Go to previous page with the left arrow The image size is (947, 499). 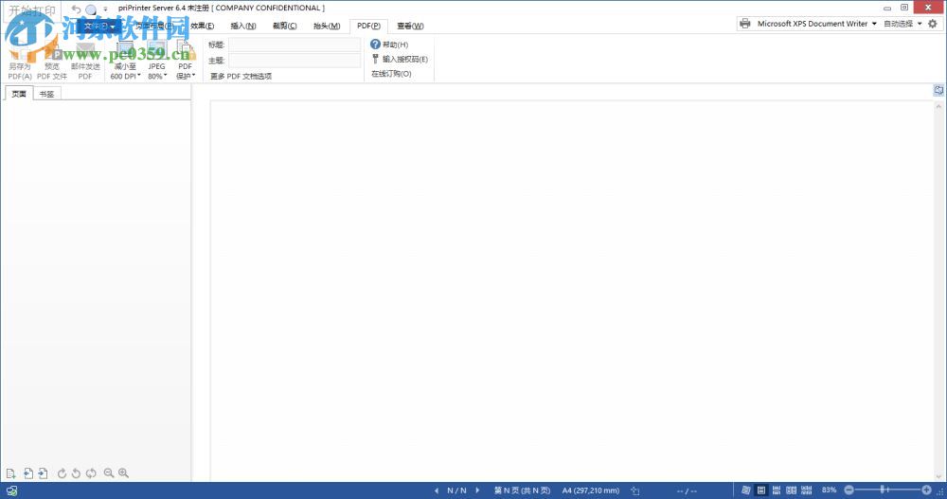click(x=437, y=490)
